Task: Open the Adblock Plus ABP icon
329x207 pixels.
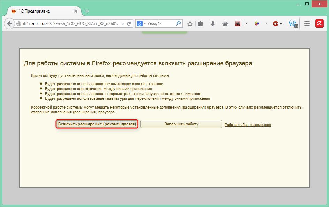Action: 275,24
